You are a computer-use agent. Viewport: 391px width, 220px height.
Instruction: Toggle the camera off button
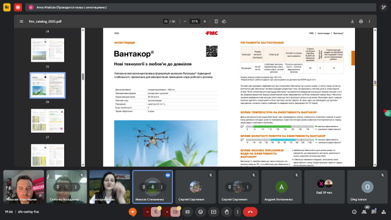pos(175,212)
